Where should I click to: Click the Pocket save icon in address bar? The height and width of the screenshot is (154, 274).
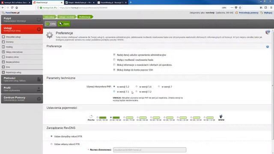click(236, 8)
